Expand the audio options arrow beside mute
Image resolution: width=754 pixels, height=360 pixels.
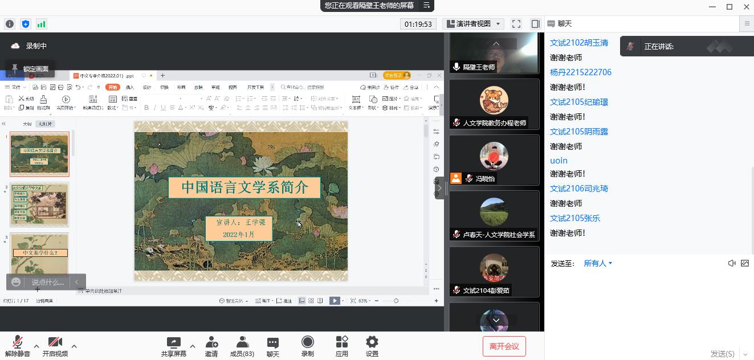tap(36, 346)
